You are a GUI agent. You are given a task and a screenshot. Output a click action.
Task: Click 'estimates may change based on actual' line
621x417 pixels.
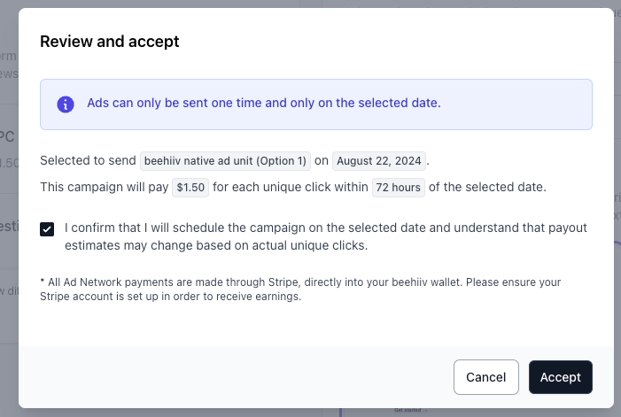216,245
